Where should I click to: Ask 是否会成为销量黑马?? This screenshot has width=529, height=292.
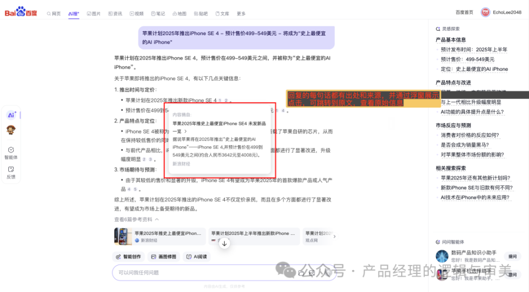click(x=465, y=145)
